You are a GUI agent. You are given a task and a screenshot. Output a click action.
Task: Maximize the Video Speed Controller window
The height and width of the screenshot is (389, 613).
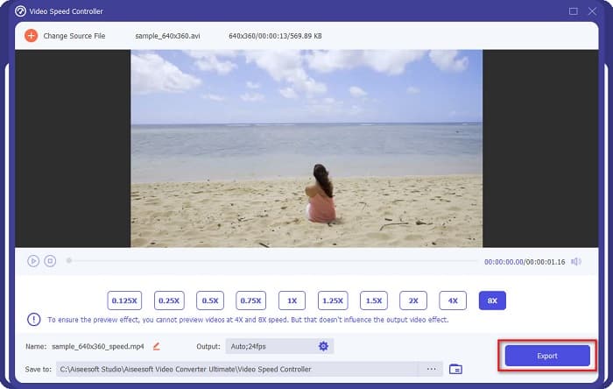click(573, 11)
